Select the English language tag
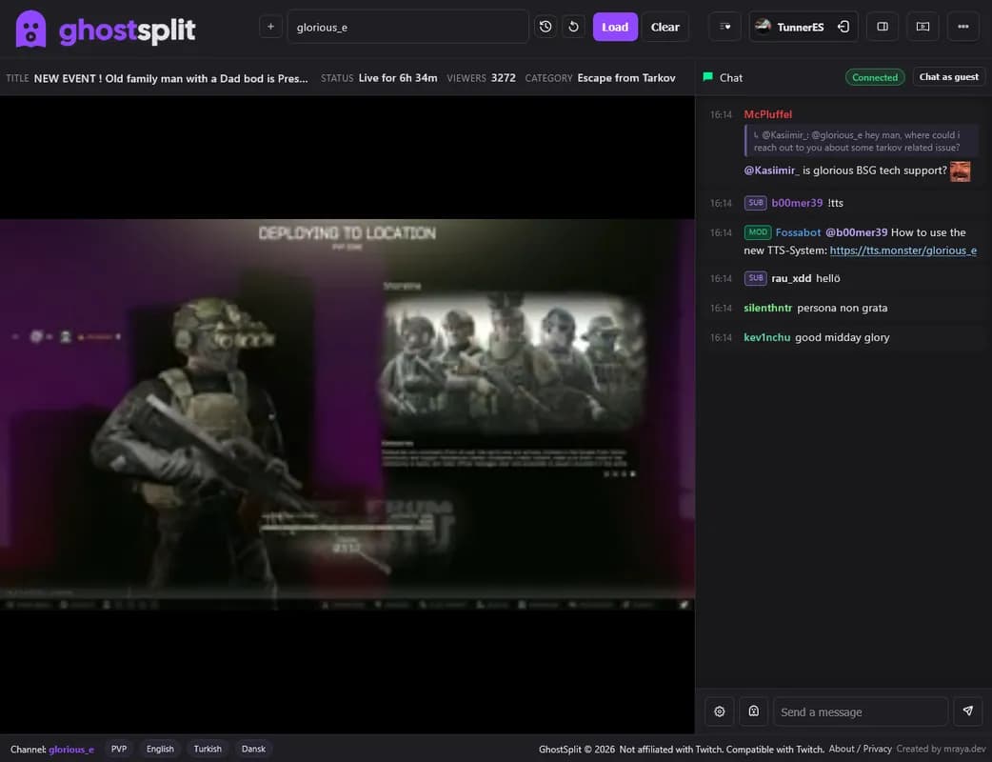 (159, 749)
